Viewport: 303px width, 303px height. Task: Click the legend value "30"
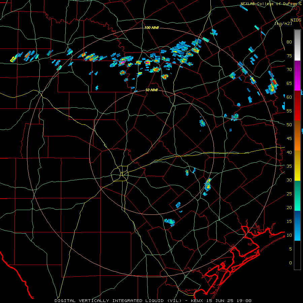point(289,180)
